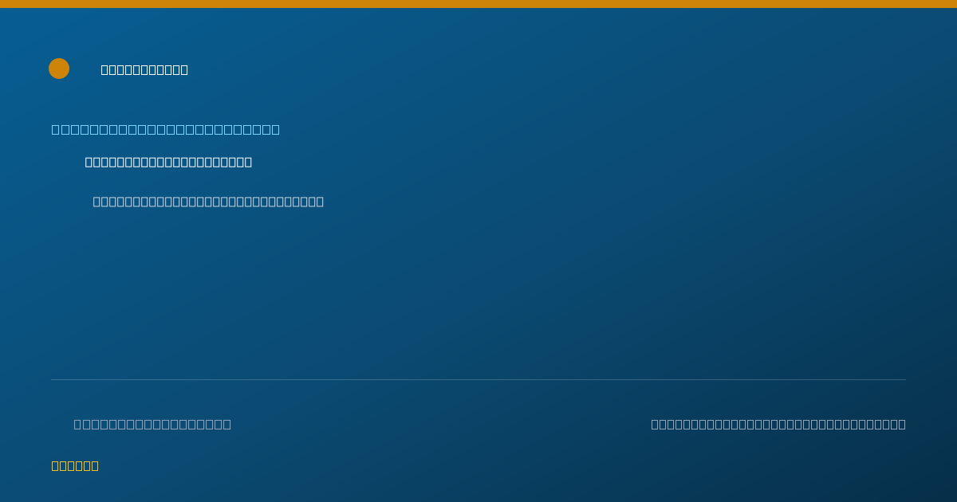Select the light-blue headline text line
The height and width of the screenshot is (502, 957).
coord(166,129)
